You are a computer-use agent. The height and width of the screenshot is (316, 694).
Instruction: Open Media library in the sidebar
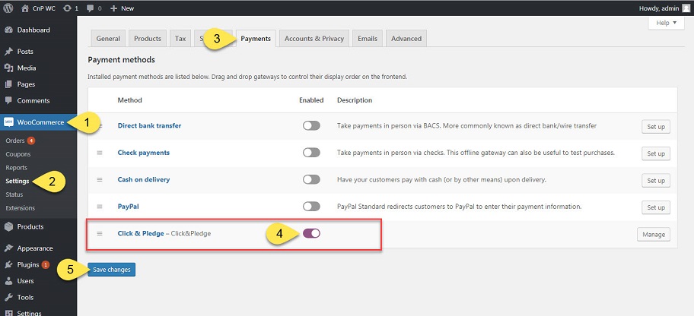(39, 68)
